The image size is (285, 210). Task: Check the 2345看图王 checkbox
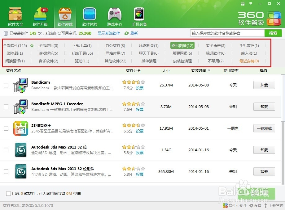point(6,128)
